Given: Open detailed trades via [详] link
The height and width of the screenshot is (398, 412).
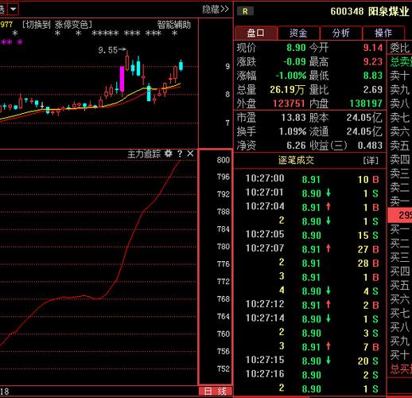Looking at the screenshot, I should point(371,160).
